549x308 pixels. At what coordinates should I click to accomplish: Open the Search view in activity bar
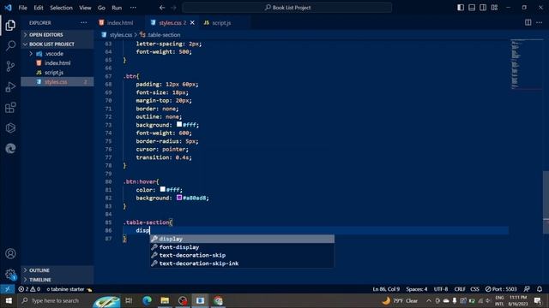click(10, 45)
